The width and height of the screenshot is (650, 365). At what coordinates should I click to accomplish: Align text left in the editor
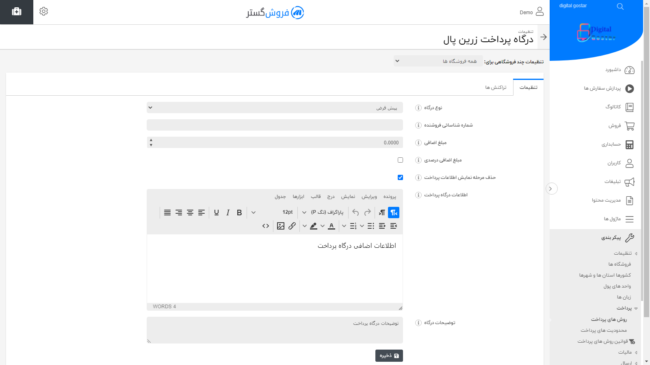(x=201, y=213)
